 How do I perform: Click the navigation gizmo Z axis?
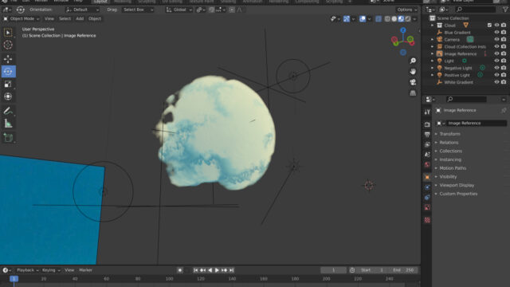tap(403, 30)
